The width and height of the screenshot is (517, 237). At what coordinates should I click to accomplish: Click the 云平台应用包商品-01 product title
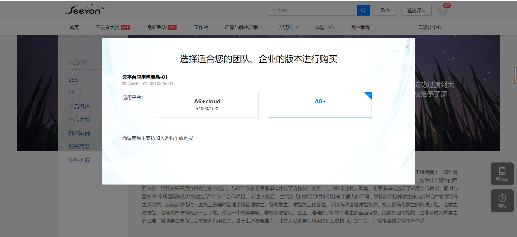click(145, 77)
